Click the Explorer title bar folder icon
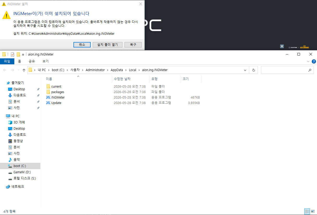Viewport: 317px width, 215px height. 4,54
